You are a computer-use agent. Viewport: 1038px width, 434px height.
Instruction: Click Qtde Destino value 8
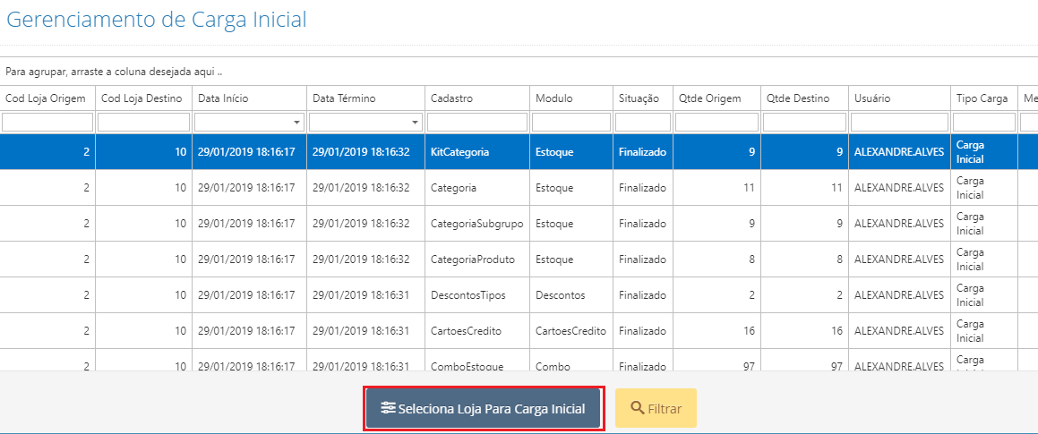point(804,260)
